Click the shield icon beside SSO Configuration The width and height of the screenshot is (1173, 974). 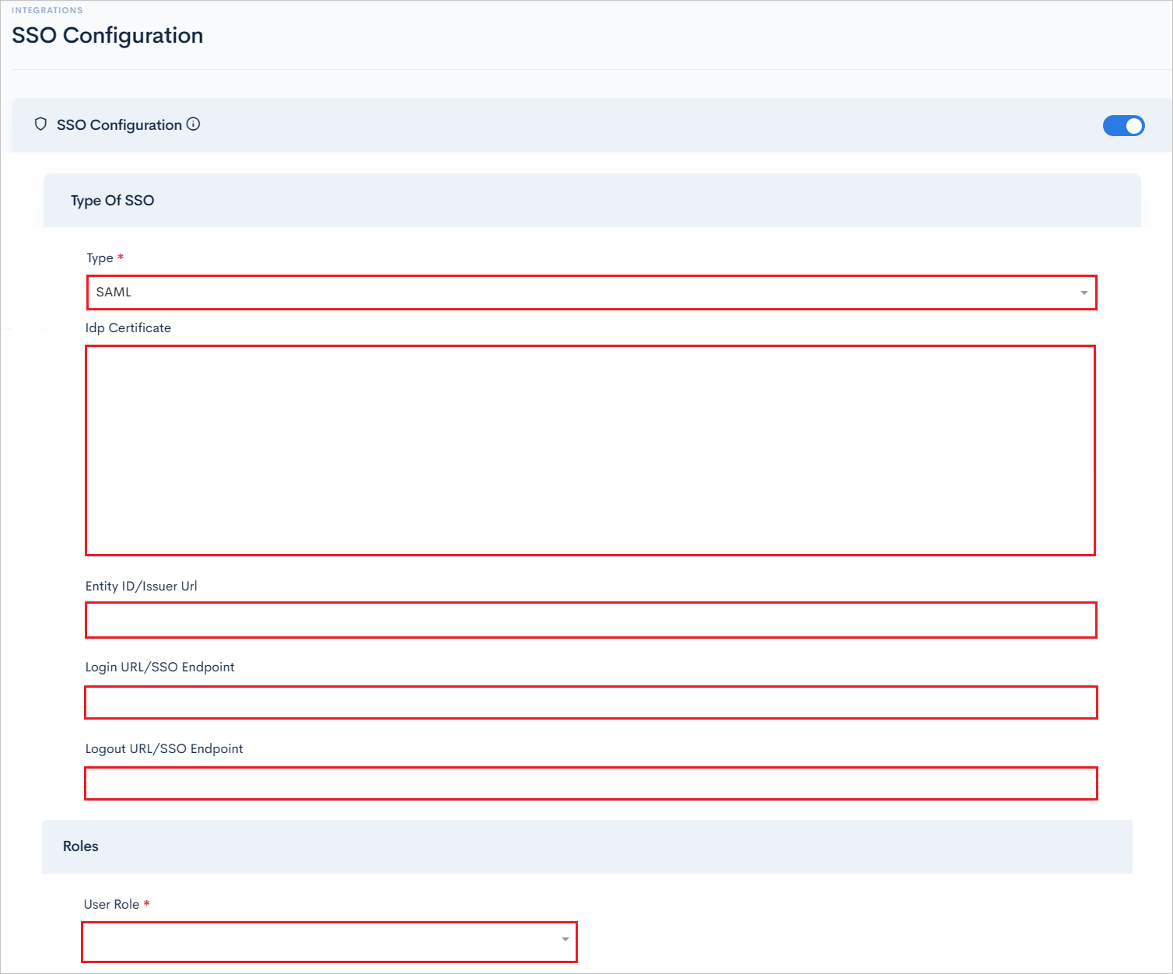tap(41, 124)
